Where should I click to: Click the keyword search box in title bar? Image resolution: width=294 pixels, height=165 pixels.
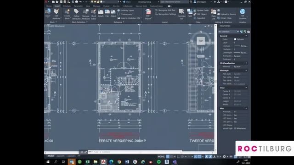click(x=175, y=2)
